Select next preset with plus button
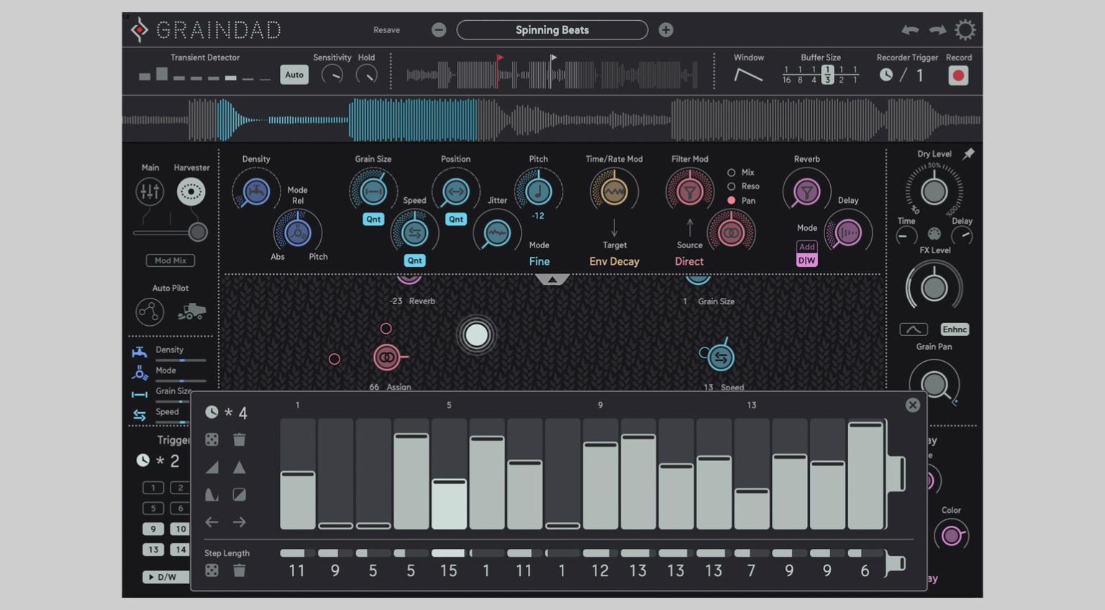Image resolution: width=1105 pixels, height=610 pixels. pyautogui.click(x=666, y=30)
